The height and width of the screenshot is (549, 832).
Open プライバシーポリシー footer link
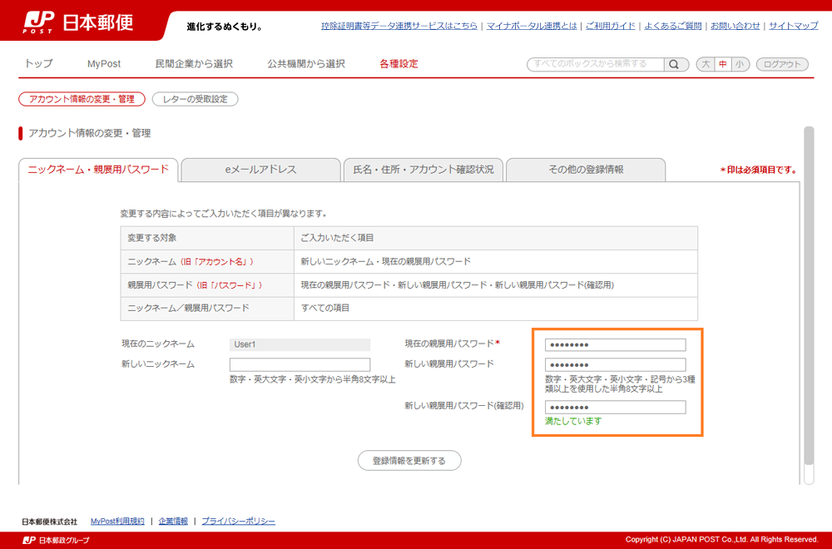[238, 522]
